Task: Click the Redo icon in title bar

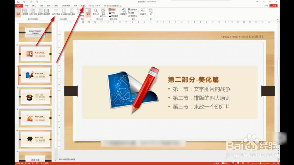Action: click(31, 2)
